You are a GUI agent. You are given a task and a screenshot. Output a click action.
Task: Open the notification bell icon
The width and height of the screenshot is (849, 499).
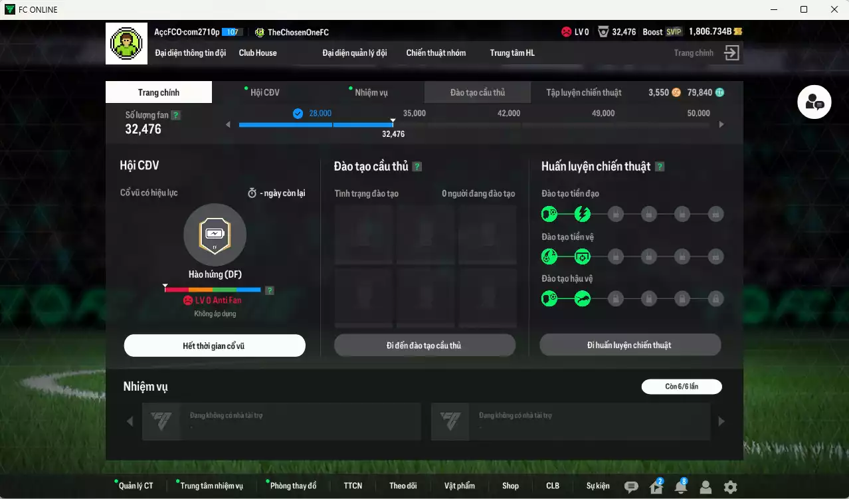[x=680, y=487]
